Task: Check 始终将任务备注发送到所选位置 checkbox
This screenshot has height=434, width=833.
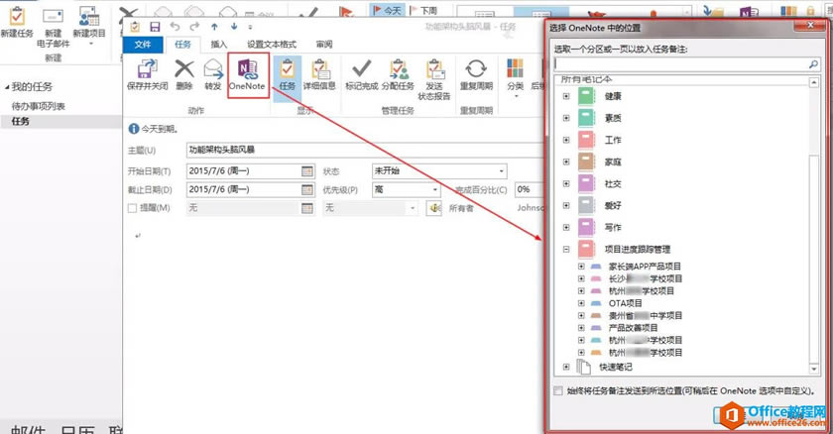Action: [558, 391]
